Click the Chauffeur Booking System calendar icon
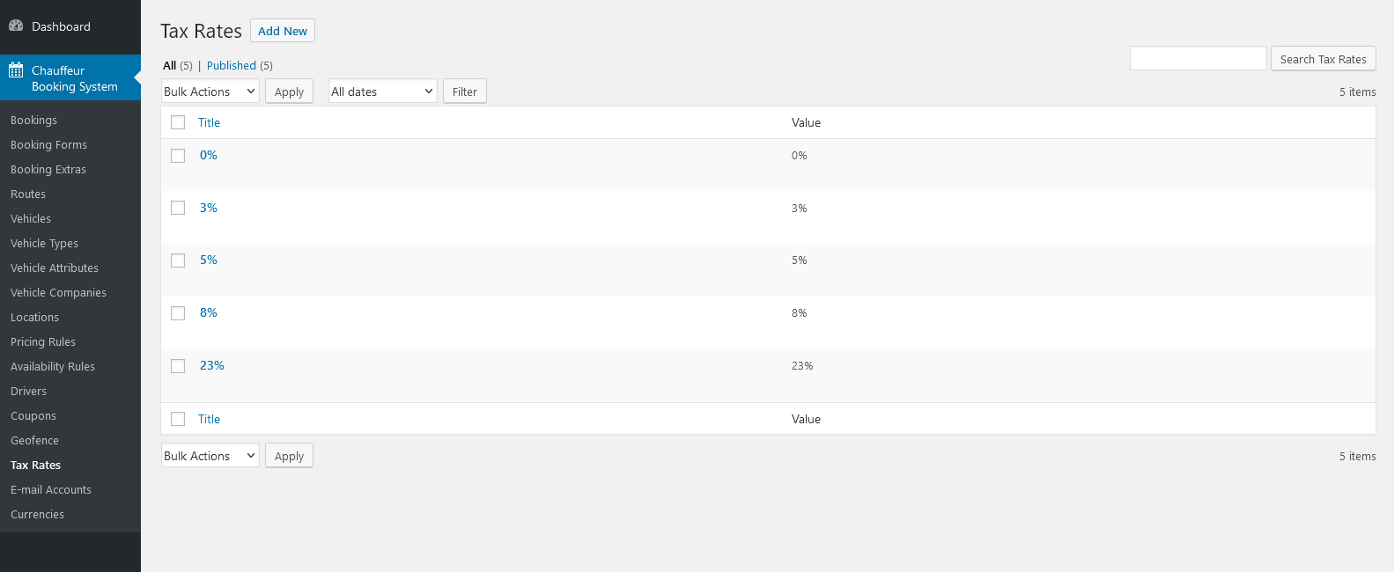This screenshot has height=572, width=1394. 16,70
